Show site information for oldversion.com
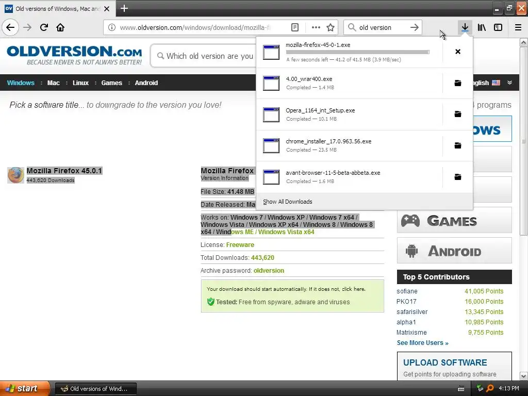528x396 pixels. click(112, 27)
